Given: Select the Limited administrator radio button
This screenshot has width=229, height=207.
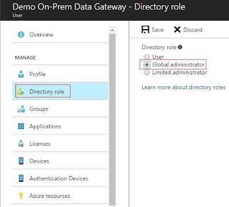Looking at the screenshot, I should tap(147, 73).
